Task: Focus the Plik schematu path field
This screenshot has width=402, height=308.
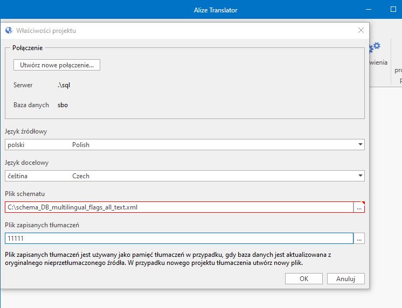Action: point(179,207)
